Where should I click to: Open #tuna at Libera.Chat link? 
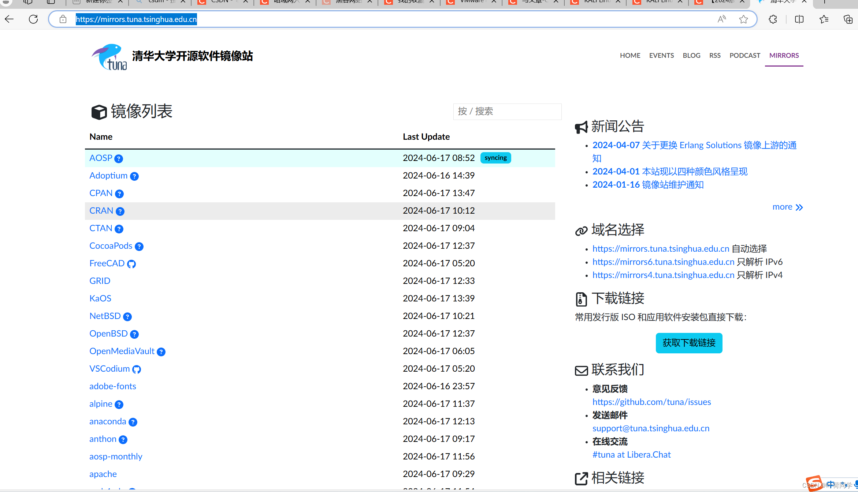tap(631, 455)
